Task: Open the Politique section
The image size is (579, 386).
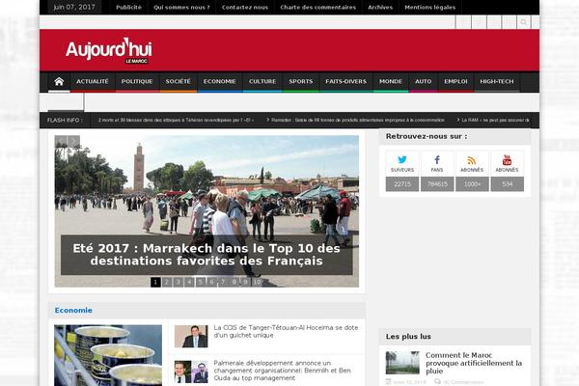Action: [137, 81]
